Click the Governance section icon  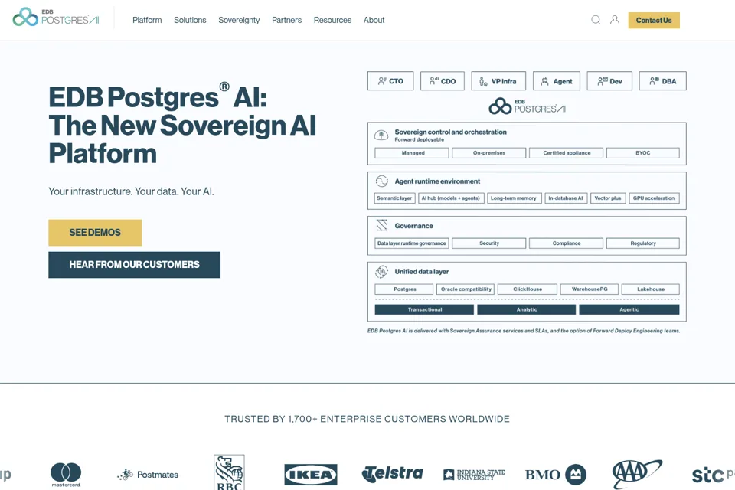[x=381, y=226]
